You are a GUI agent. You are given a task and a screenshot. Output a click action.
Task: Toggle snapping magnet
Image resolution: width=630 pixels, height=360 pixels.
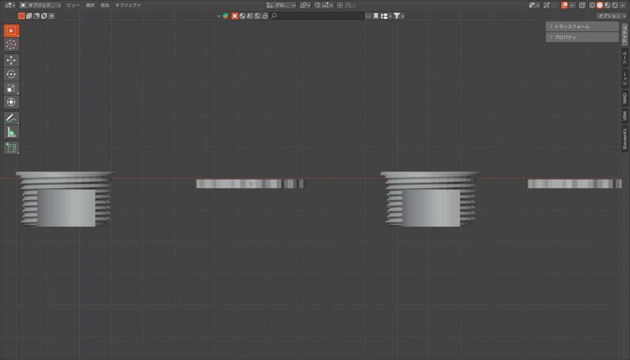pos(317,5)
